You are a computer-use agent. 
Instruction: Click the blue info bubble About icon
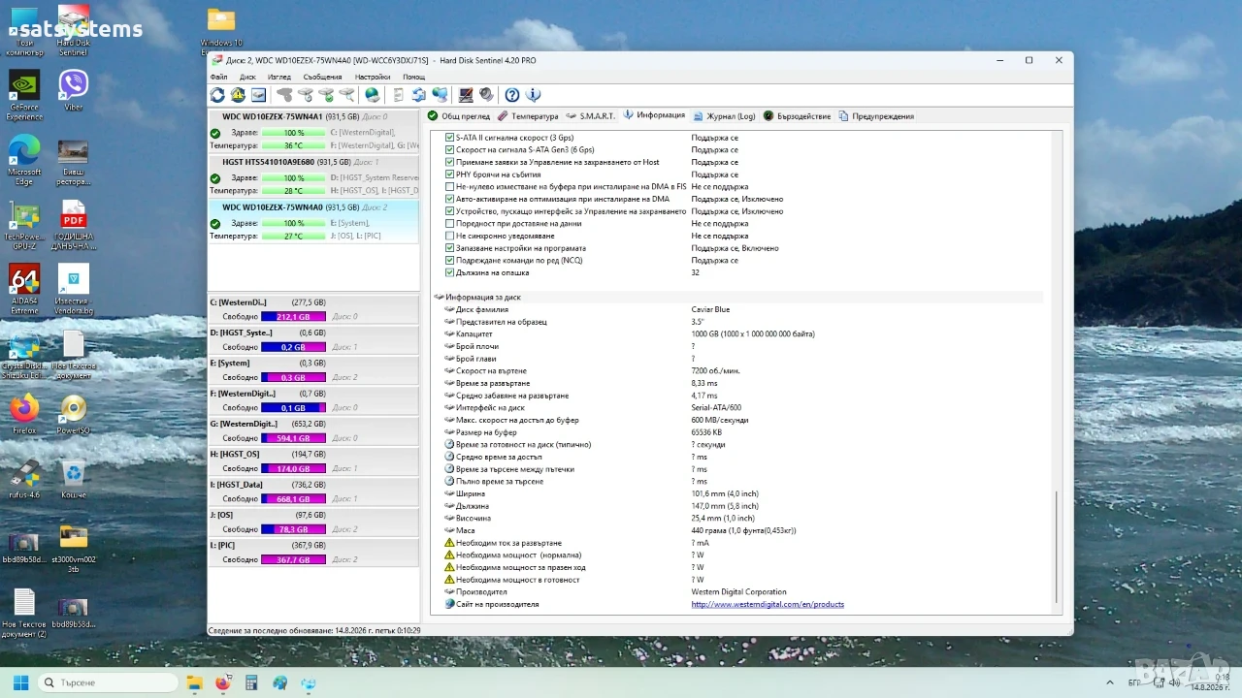533,95
